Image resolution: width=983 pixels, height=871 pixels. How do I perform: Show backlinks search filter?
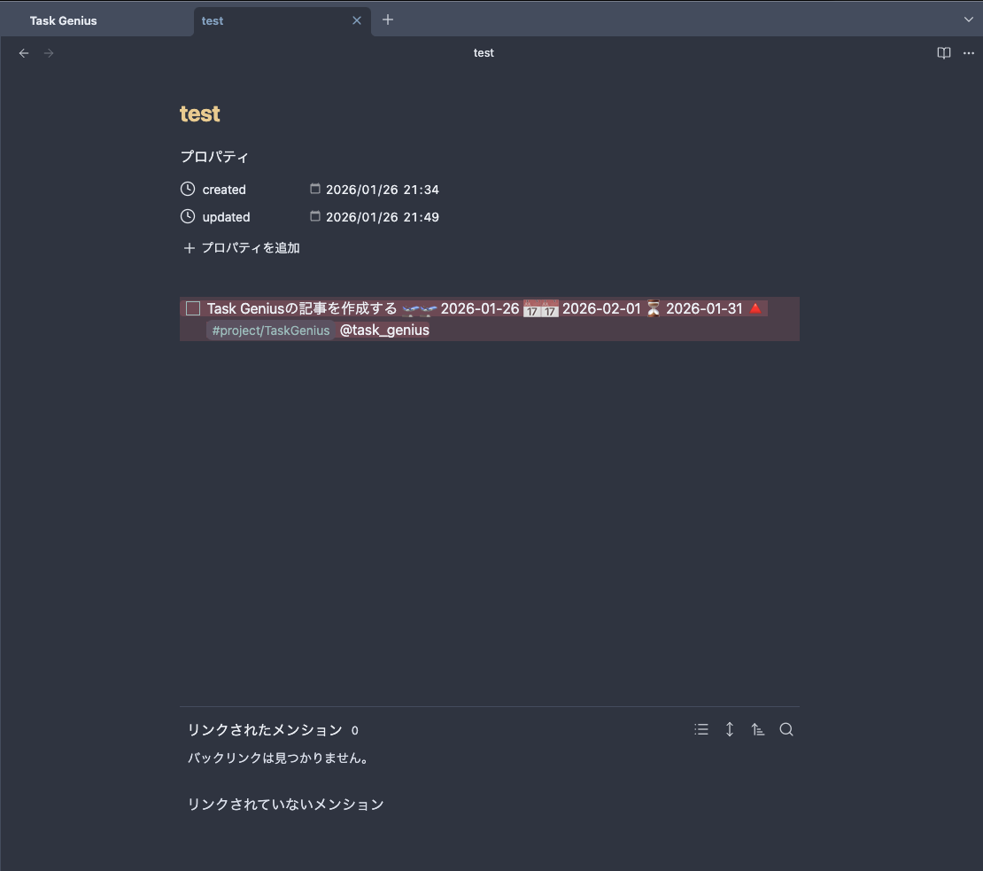pos(786,729)
